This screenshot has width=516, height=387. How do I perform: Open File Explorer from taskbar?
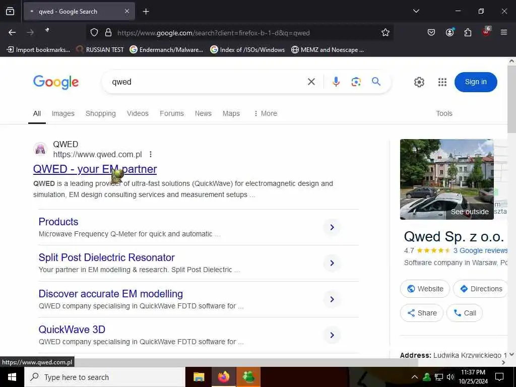[199, 377]
